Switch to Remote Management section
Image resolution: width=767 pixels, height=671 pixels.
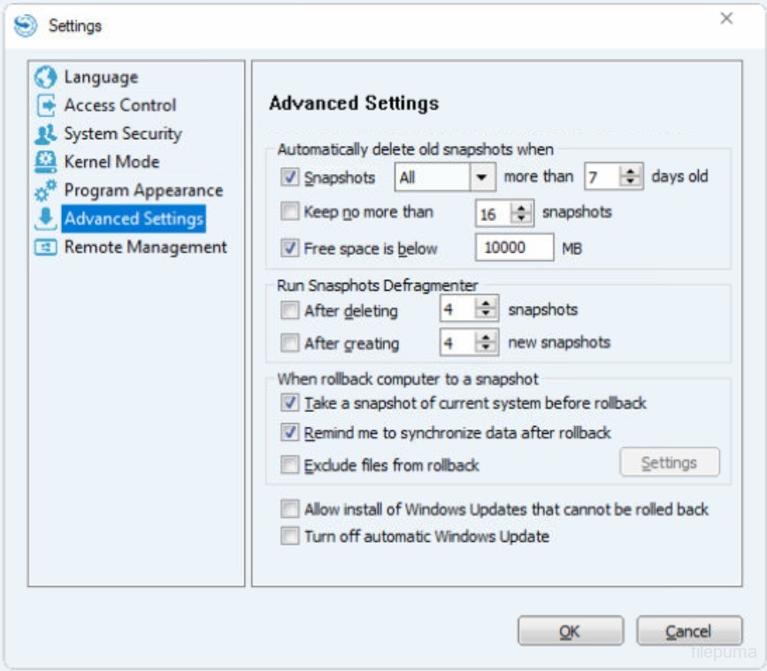pyautogui.click(x=145, y=248)
